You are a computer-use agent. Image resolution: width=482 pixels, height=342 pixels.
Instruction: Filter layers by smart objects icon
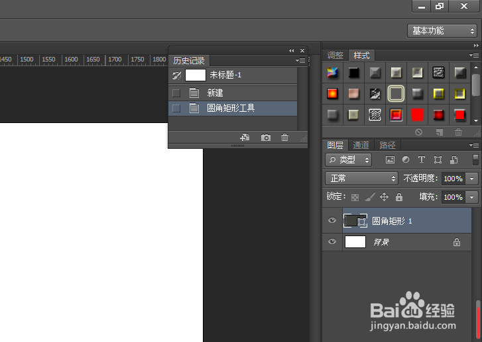tap(453, 160)
